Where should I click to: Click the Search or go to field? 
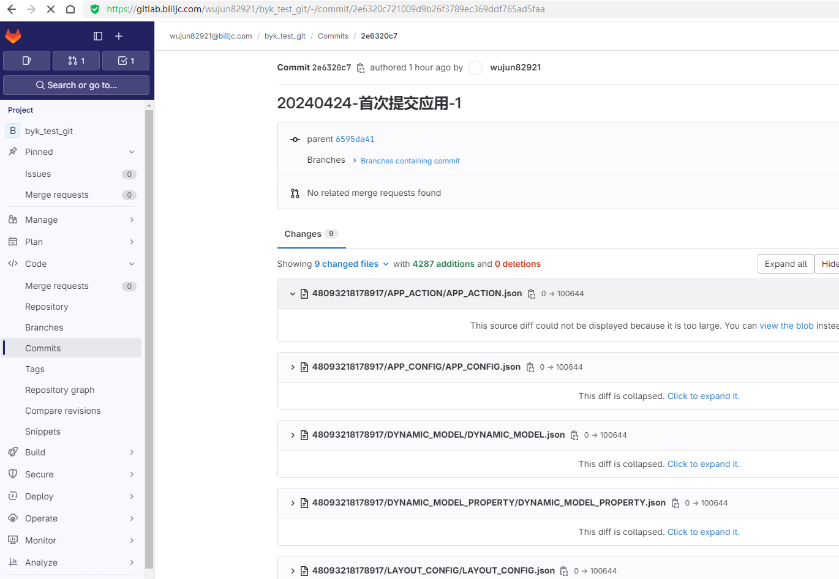pos(76,85)
